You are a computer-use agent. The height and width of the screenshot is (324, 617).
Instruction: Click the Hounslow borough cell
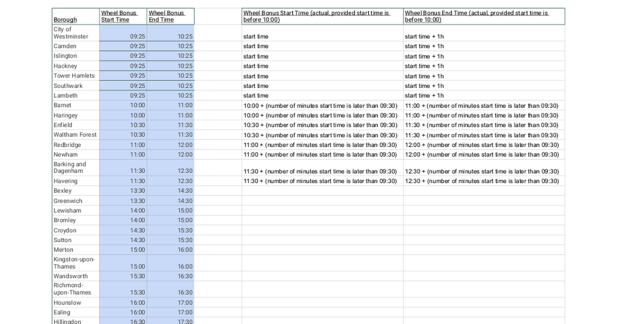(x=75, y=302)
